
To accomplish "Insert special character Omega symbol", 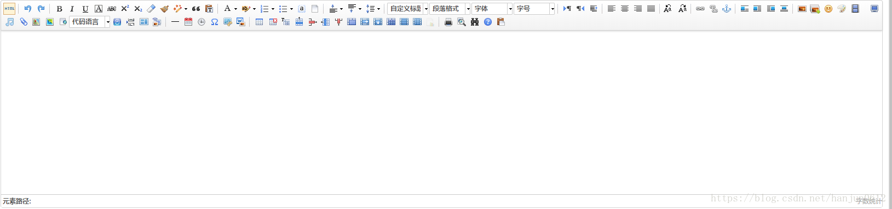I will (x=215, y=22).
